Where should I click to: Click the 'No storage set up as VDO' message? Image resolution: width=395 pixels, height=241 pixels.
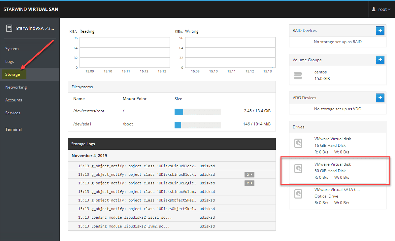[x=338, y=109]
